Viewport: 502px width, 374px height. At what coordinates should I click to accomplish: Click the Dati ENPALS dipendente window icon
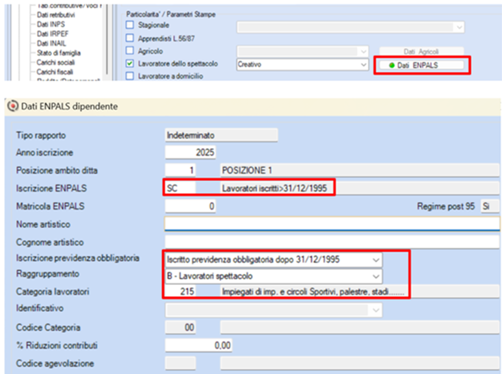[13, 106]
